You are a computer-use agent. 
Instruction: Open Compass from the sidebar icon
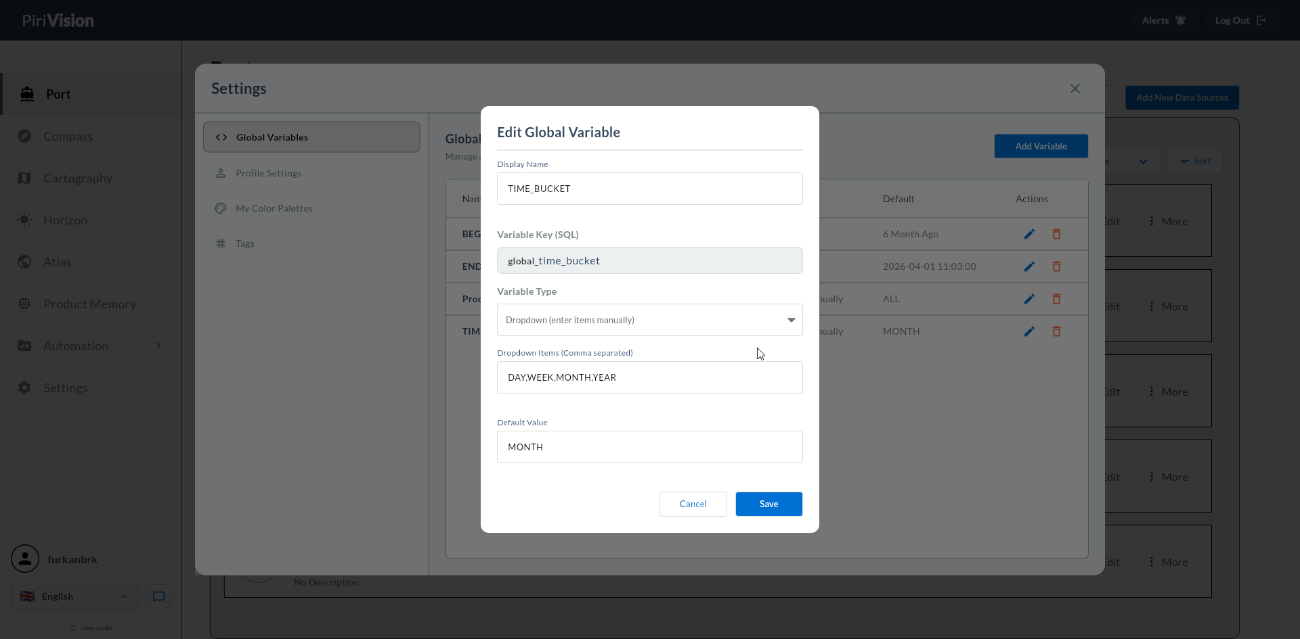pos(24,136)
